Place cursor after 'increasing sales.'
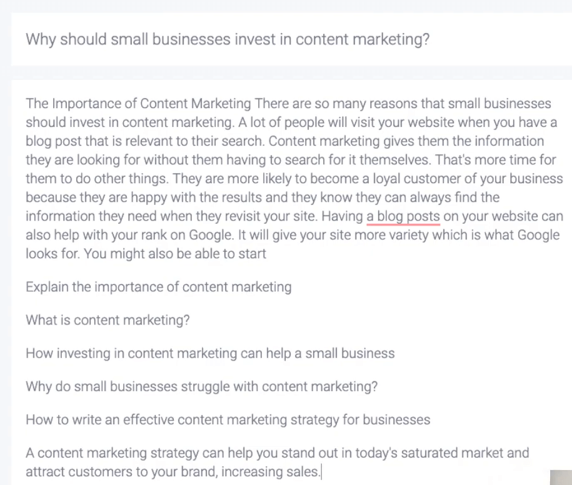Screen dimensions: 572x485 click(x=321, y=472)
